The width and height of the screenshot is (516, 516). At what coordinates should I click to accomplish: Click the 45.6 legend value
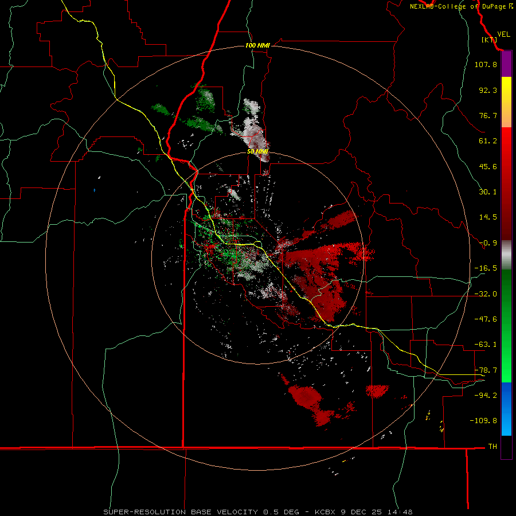point(488,166)
